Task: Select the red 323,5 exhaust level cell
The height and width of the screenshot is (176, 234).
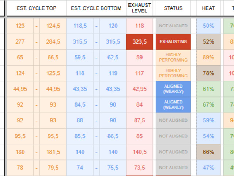Action: [x=139, y=42]
